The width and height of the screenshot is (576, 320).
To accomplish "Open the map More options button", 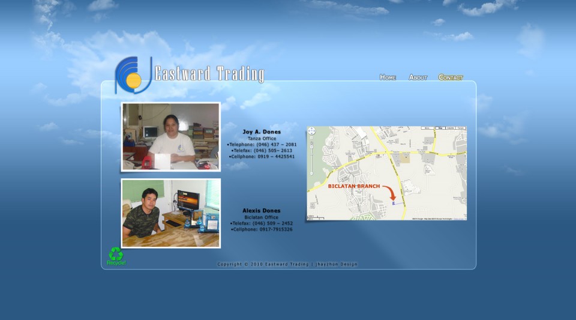I will 427,128.
